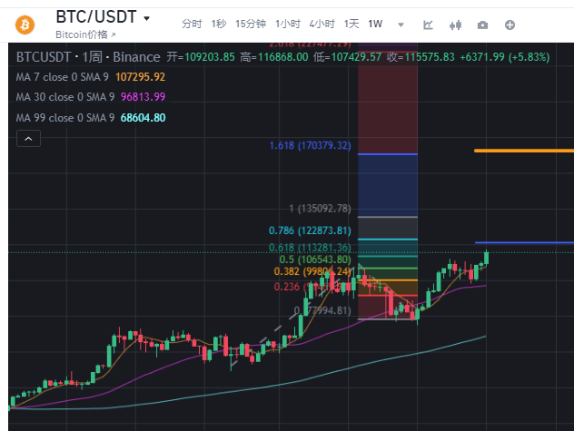Click the 1 (135092.78) Fibonacci label
The image size is (574, 431).
(x=320, y=209)
